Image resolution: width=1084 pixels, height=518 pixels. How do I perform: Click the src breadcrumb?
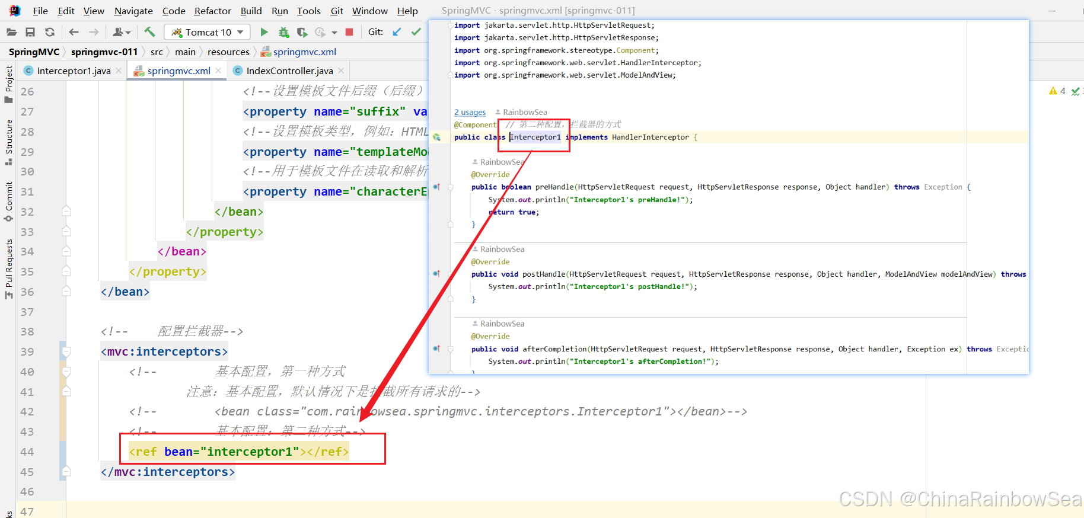point(157,52)
